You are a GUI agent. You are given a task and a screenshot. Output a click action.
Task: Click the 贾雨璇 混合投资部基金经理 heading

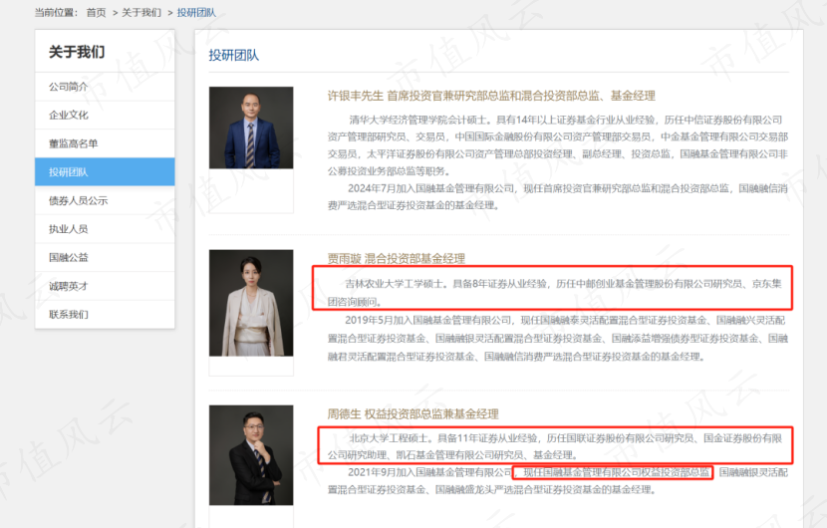click(397, 258)
